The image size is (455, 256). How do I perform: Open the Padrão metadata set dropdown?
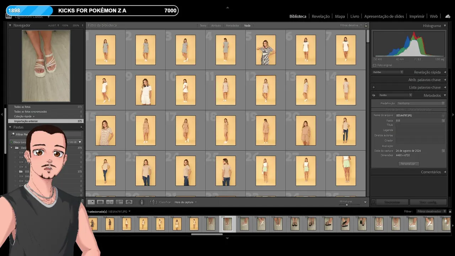pos(395,95)
